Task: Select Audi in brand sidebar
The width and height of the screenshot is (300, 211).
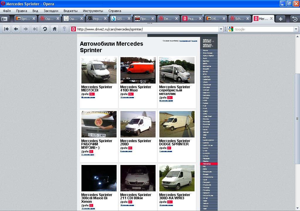Action: click(x=205, y=58)
